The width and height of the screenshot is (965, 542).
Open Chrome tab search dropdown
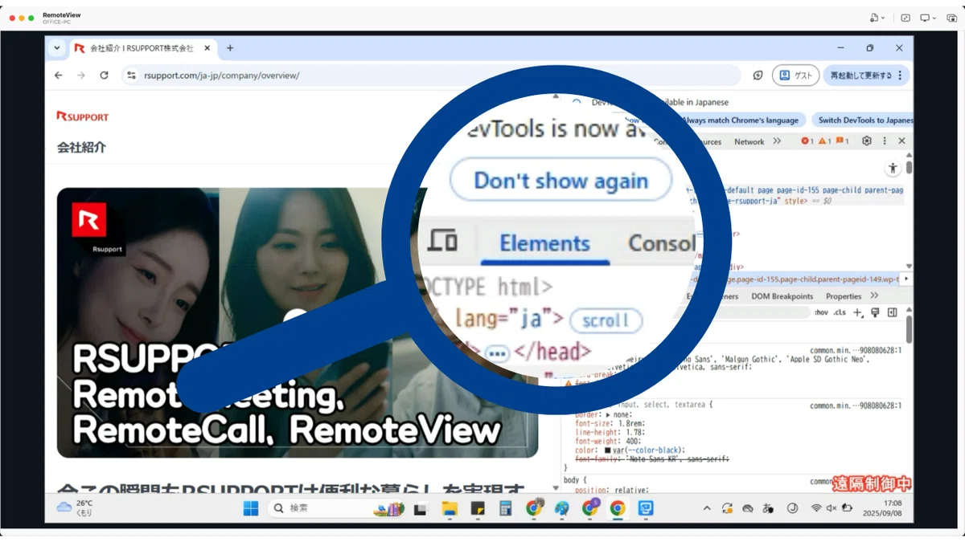pos(56,48)
